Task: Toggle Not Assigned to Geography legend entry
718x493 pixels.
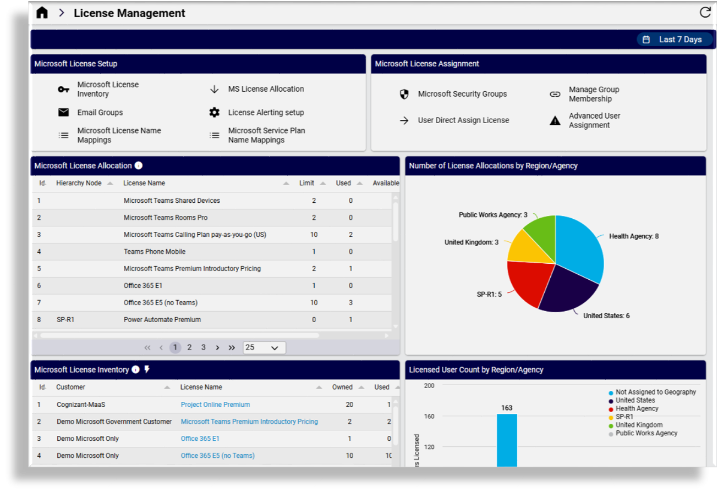Action: click(x=652, y=392)
